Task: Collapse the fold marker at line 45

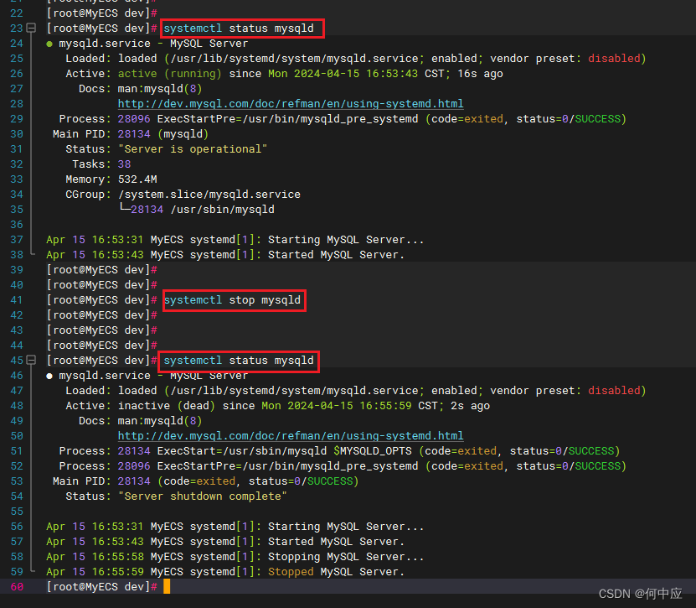Action: tap(31, 360)
